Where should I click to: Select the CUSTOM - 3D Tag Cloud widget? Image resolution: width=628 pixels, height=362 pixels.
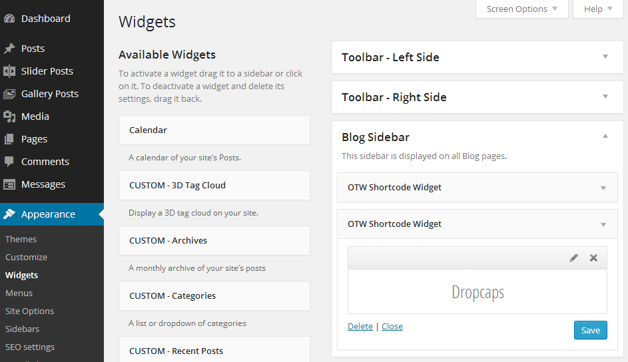[214, 185]
